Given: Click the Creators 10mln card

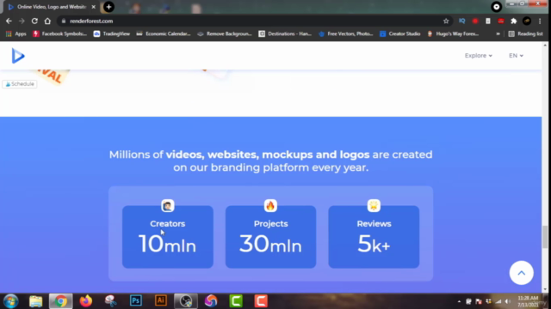Looking at the screenshot, I should 168,237.
